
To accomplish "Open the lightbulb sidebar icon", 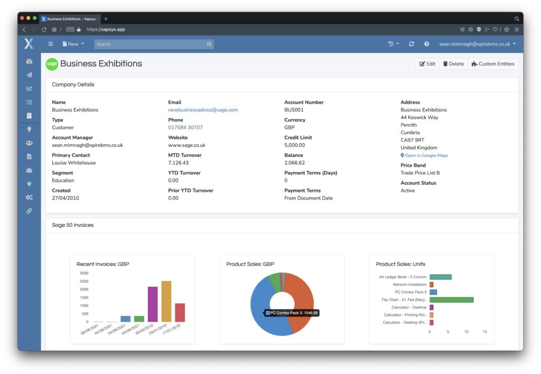I will pos(30,129).
